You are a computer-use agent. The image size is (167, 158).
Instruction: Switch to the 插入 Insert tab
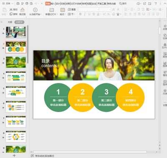tap(53, 4)
